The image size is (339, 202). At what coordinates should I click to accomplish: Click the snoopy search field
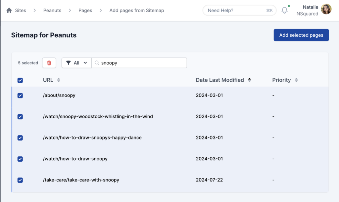click(x=142, y=63)
